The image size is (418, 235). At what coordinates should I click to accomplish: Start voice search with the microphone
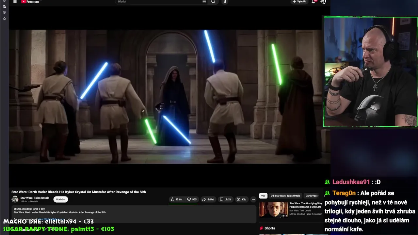(x=225, y=2)
